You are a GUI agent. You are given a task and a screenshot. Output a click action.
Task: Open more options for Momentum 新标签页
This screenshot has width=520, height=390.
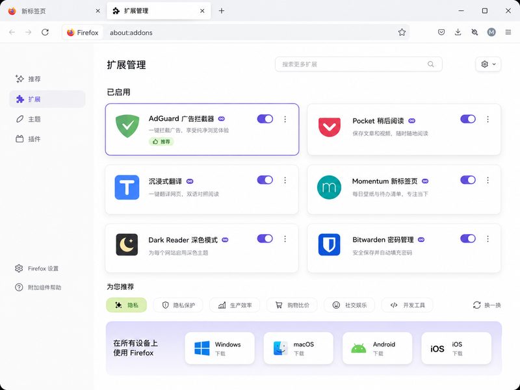[x=487, y=180]
